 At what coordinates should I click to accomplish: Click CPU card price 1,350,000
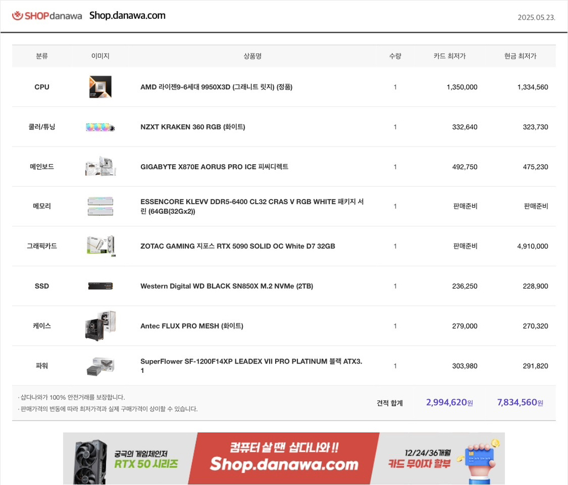(462, 87)
